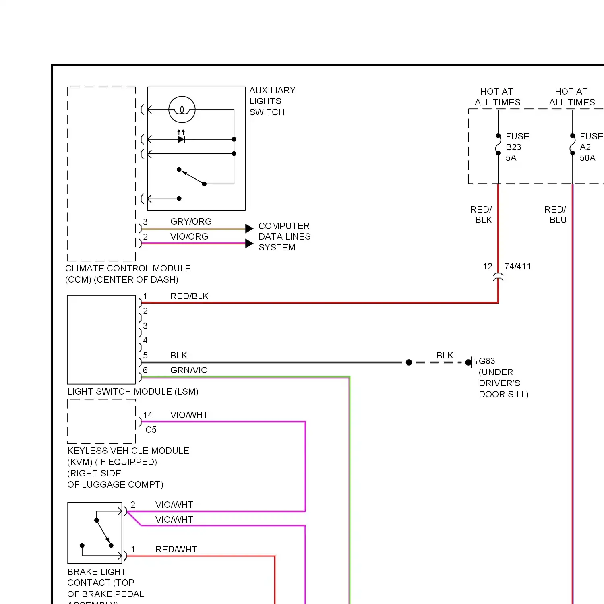Click the arrowhead ending the VIO/ORG wire

249,244
